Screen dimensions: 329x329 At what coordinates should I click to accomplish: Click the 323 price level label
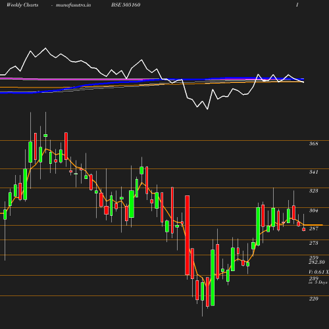click(313, 191)
